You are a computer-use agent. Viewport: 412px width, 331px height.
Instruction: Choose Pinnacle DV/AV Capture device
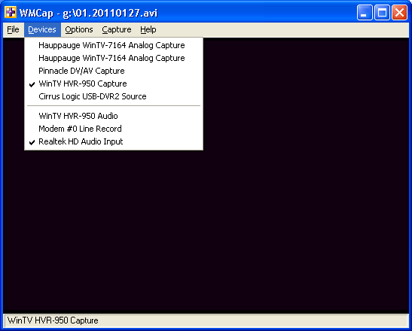pyautogui.click(x=114, y=71)
